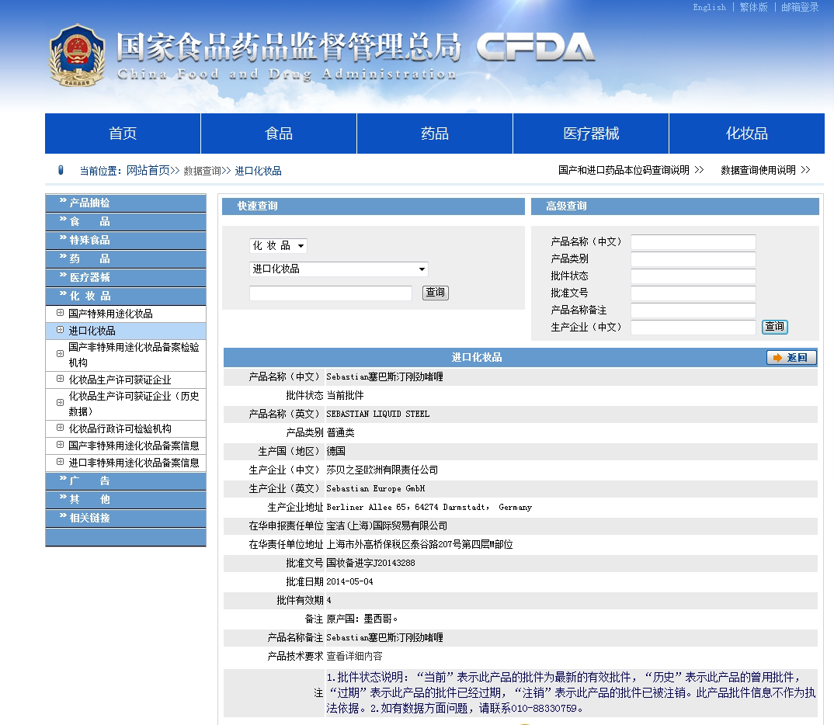Focus the 生产企业（中文） input field
The image size is (834, 725).
[x=693, y=327]
